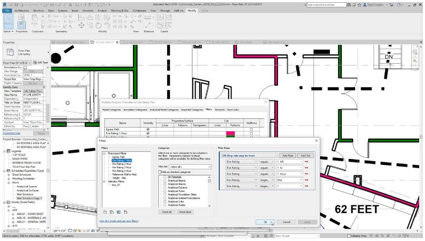Click the user sign-in icon in the title bar
The image size is (425, 241).
pos(365,5)
